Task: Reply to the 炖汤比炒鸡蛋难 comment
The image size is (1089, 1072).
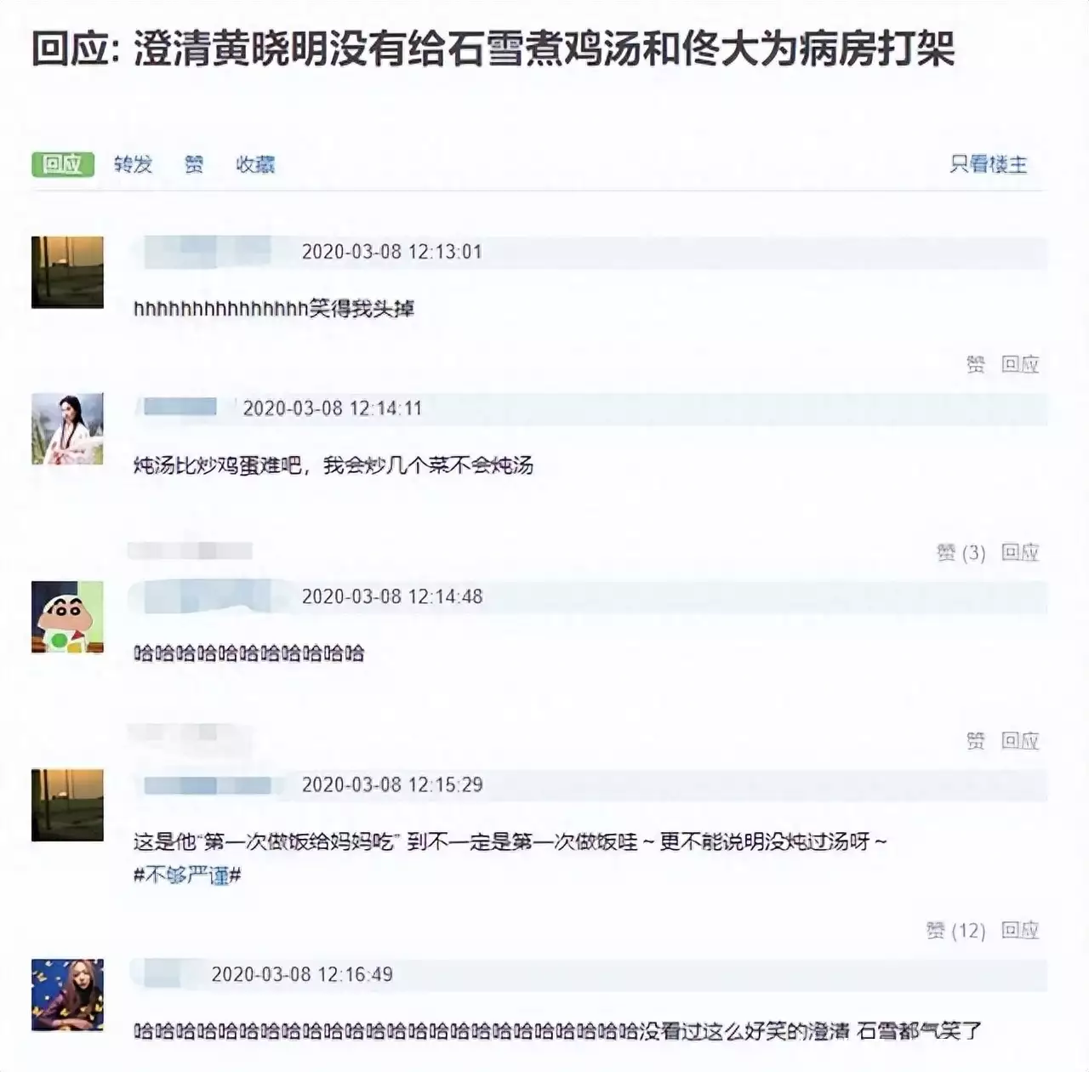Action: click(x=1020, y=553)
